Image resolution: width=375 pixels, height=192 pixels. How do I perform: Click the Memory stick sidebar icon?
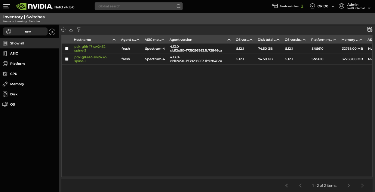point(5,84)
